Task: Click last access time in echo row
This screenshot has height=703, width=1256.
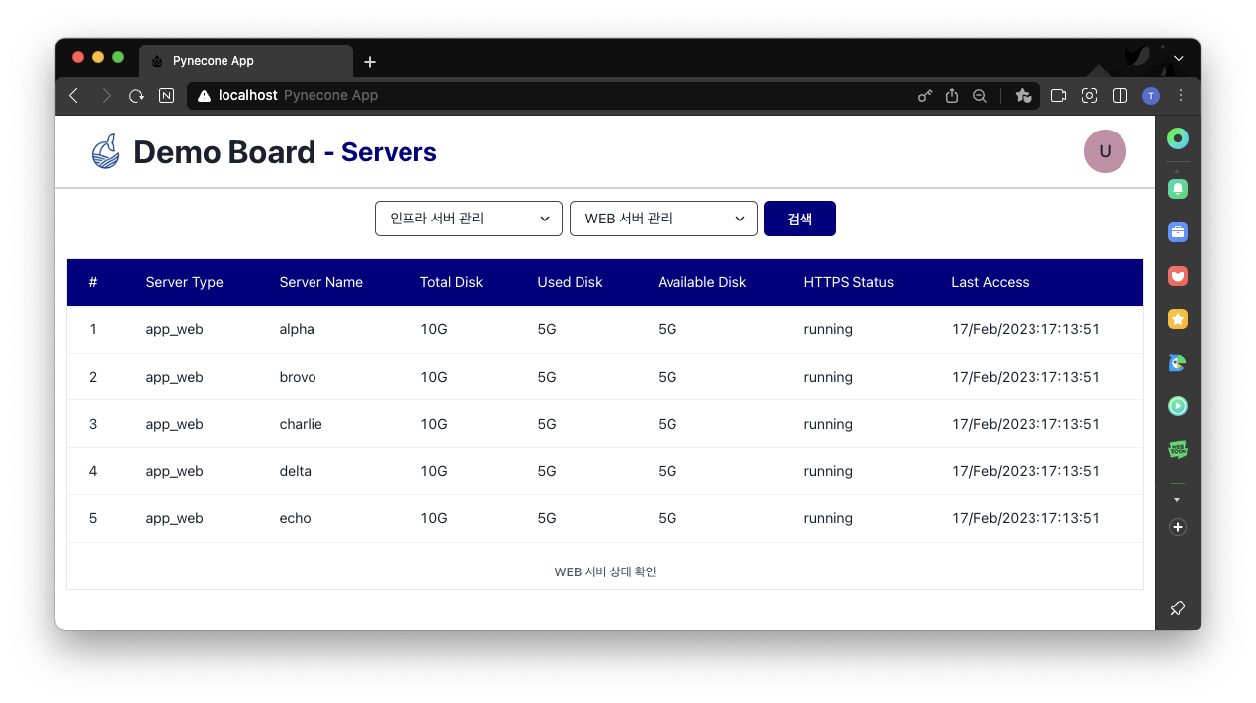Action: [1026, 518]
